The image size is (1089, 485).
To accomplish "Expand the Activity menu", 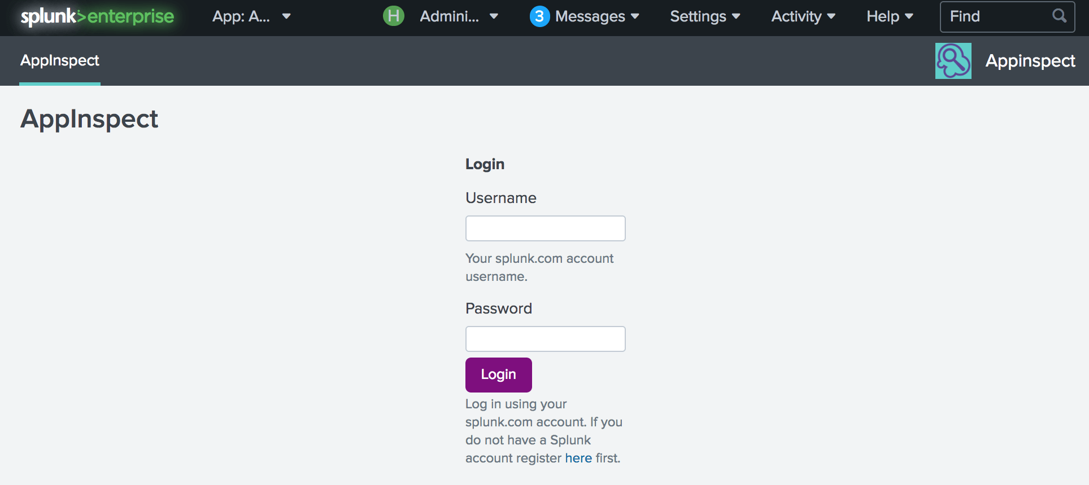I will coord(803,16).
